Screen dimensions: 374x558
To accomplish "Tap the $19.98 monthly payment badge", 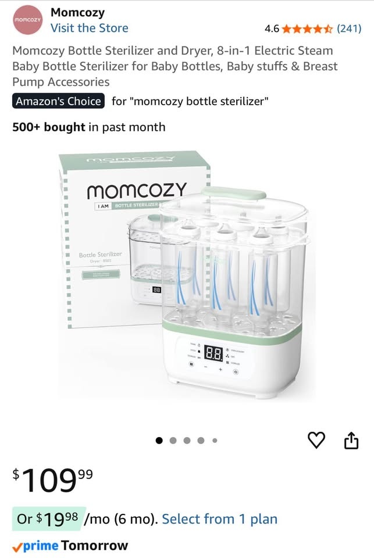I will coord(49,519).
